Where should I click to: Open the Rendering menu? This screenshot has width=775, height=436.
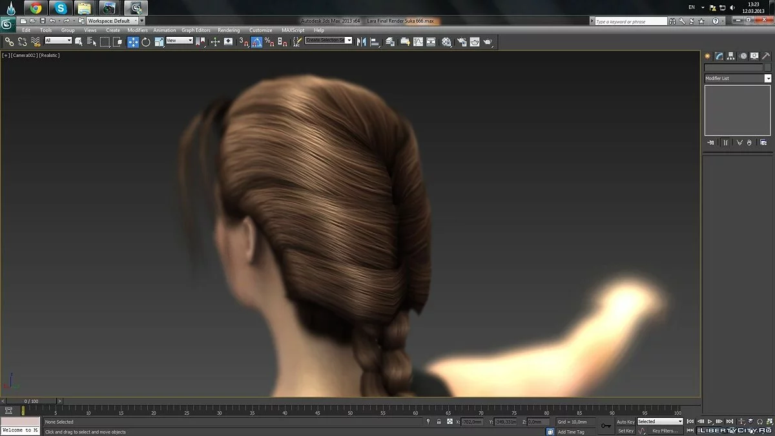pyautogui.click(x=229, y=30)
